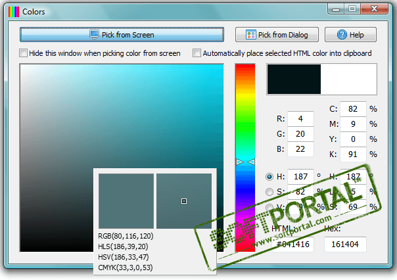397x280 pixels.
Task: Click the left hue slider arrow marker
Action: point(239,162)
